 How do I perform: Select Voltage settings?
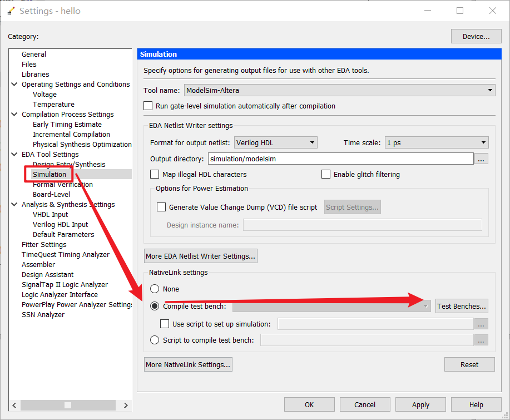pyautogui.click(x=44, y=95)
